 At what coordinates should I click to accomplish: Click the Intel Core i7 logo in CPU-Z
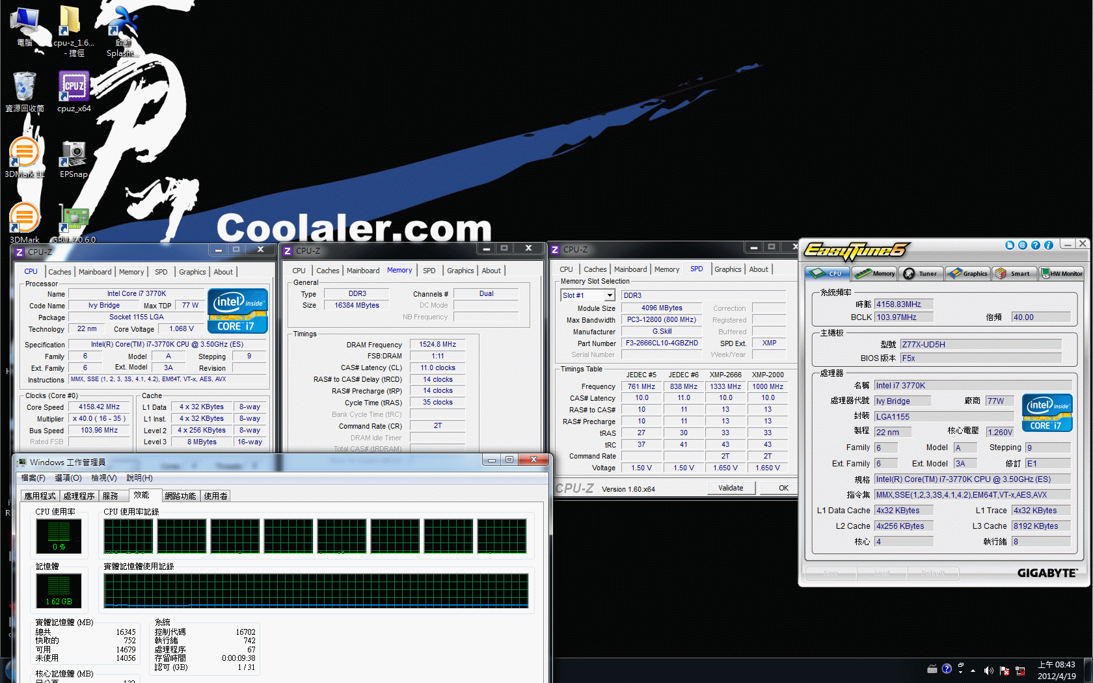click(x=237, y=311)
